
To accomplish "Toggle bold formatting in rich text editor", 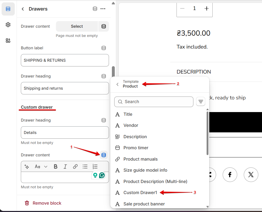I will (x=56, y=167).
